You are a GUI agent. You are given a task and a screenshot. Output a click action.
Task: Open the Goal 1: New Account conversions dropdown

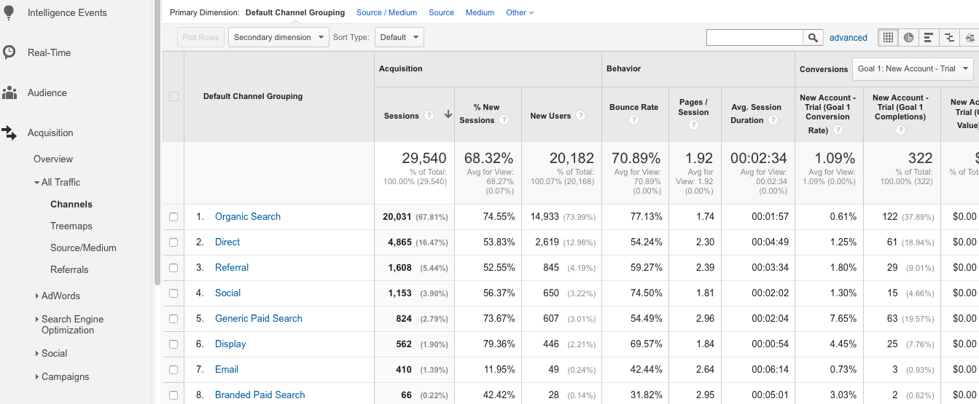(913, 69)
